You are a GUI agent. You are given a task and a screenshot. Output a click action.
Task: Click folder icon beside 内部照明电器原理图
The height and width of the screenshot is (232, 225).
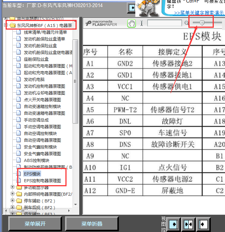19,194
